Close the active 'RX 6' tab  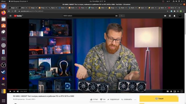coord(176,8)
